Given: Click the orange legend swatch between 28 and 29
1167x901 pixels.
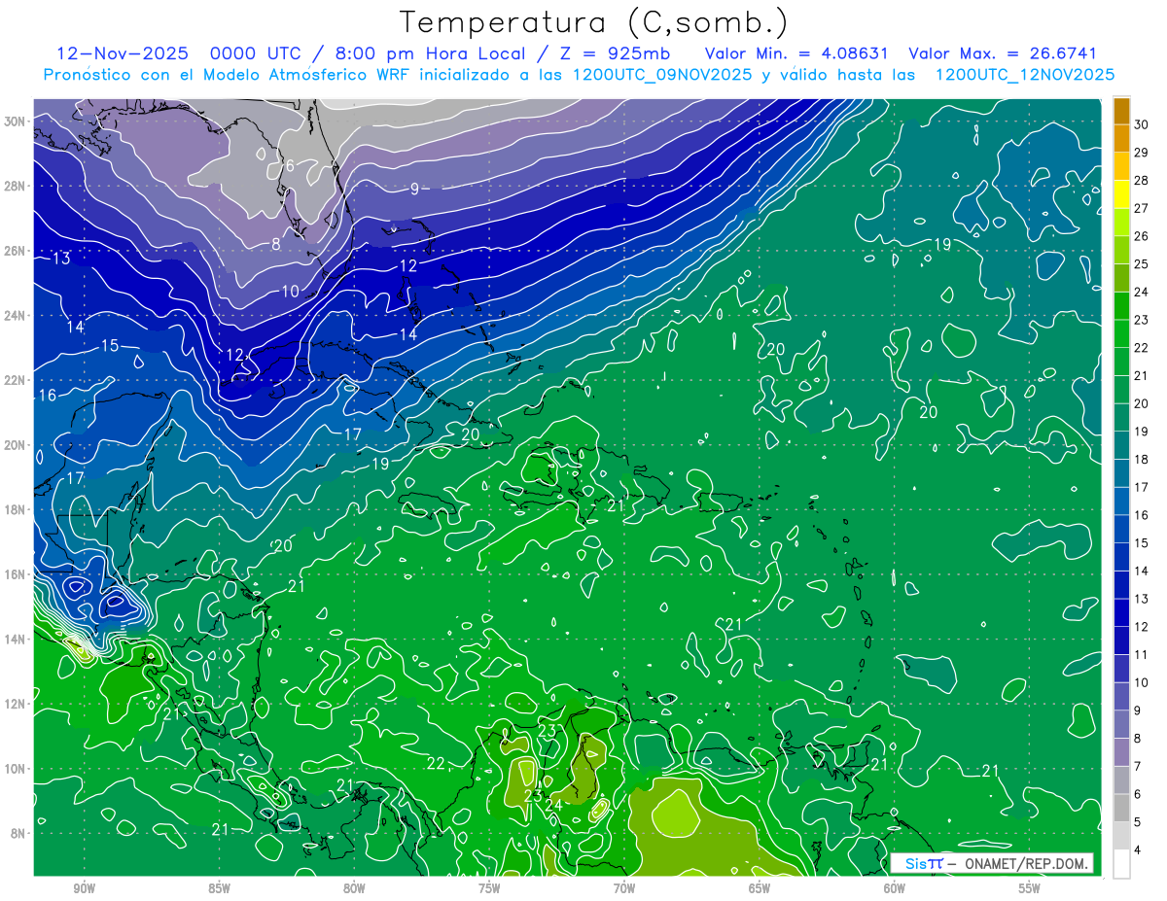Looking at the screenshot, I should pyautogui.click(x=1121, y=166).
